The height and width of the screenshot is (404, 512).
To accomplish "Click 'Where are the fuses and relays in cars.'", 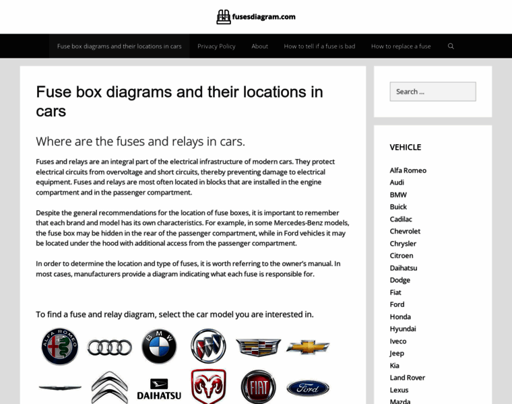I will tap(140, 141).
